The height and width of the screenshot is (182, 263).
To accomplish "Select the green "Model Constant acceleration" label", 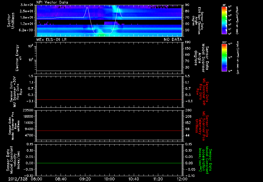I will pos(205,160).
